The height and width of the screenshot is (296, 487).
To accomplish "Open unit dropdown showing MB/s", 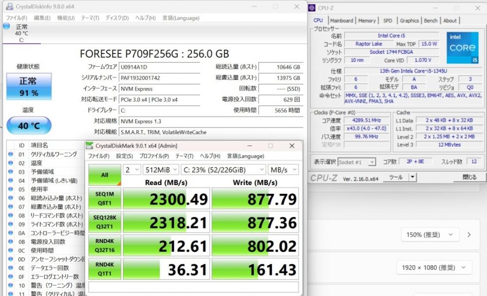I will [283, 170].
